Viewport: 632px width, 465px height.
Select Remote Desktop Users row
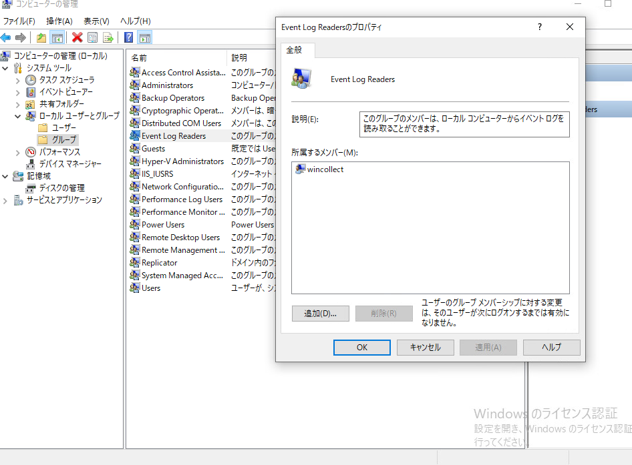pyautogui.click(x=202, y=237)
